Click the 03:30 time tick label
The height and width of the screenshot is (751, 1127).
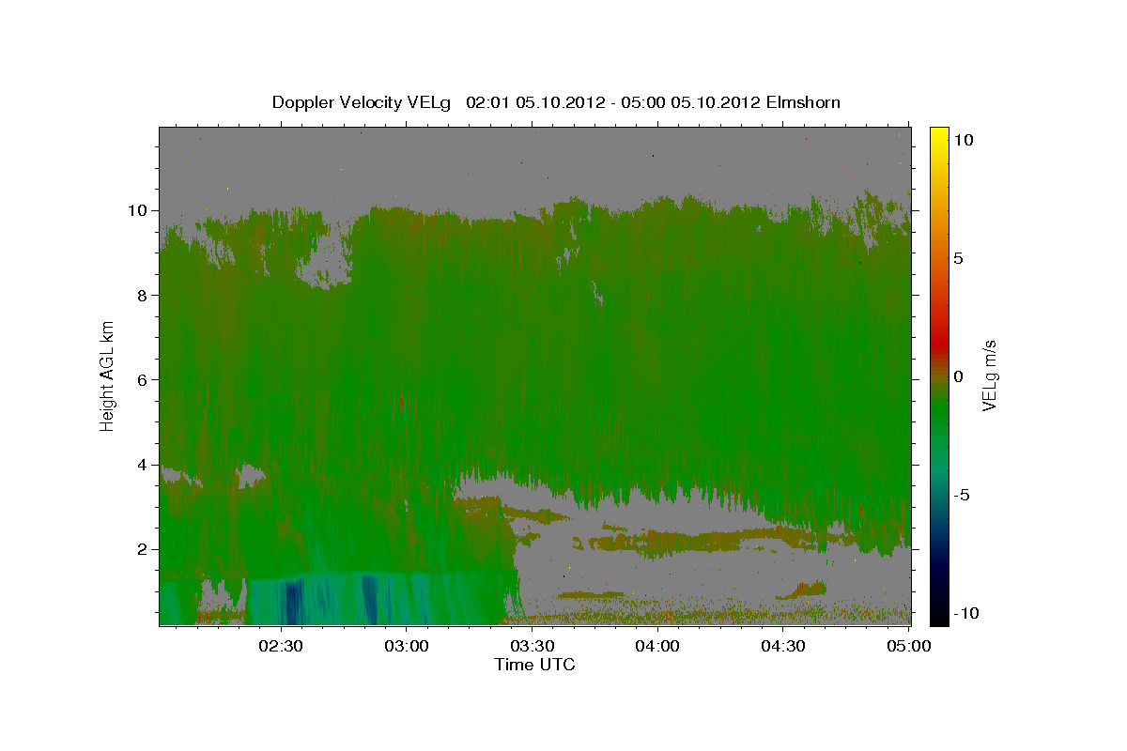532,646
